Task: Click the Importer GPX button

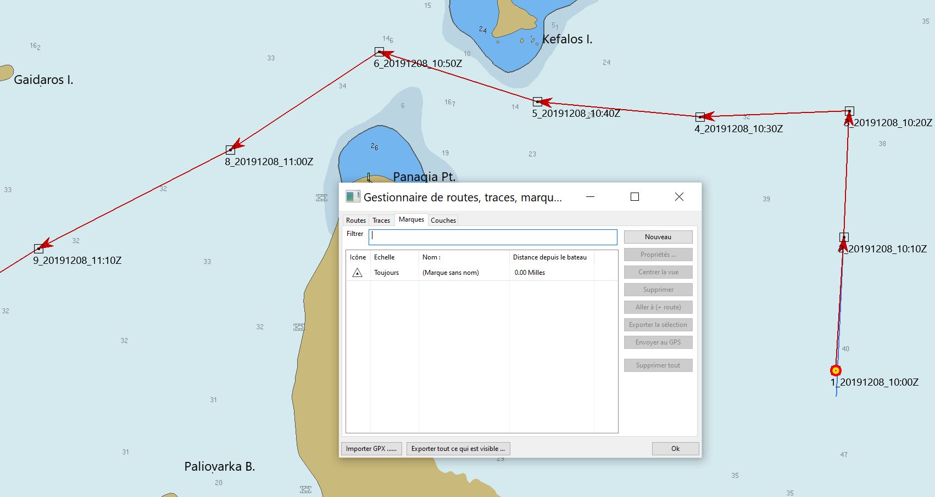Action: (x=371, y=449)
